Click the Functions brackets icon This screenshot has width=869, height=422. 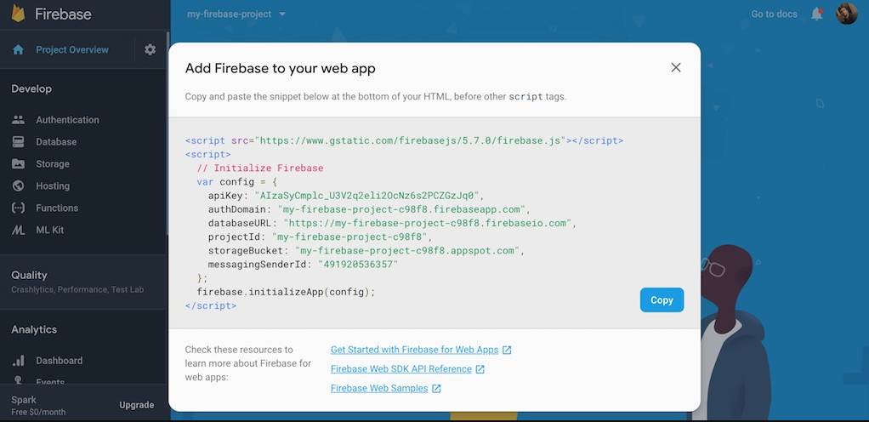(19, 208)
